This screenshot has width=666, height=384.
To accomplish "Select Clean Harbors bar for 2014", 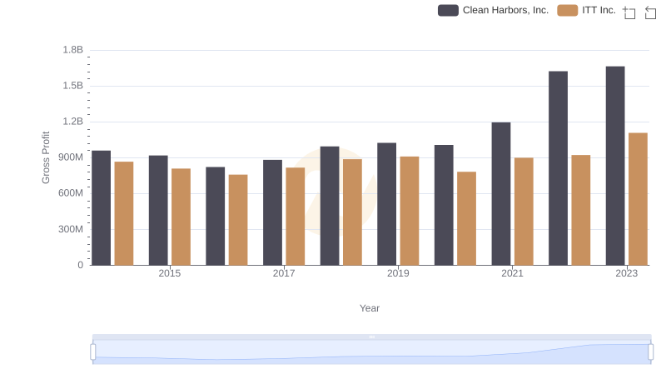I will tap(101, 207).
